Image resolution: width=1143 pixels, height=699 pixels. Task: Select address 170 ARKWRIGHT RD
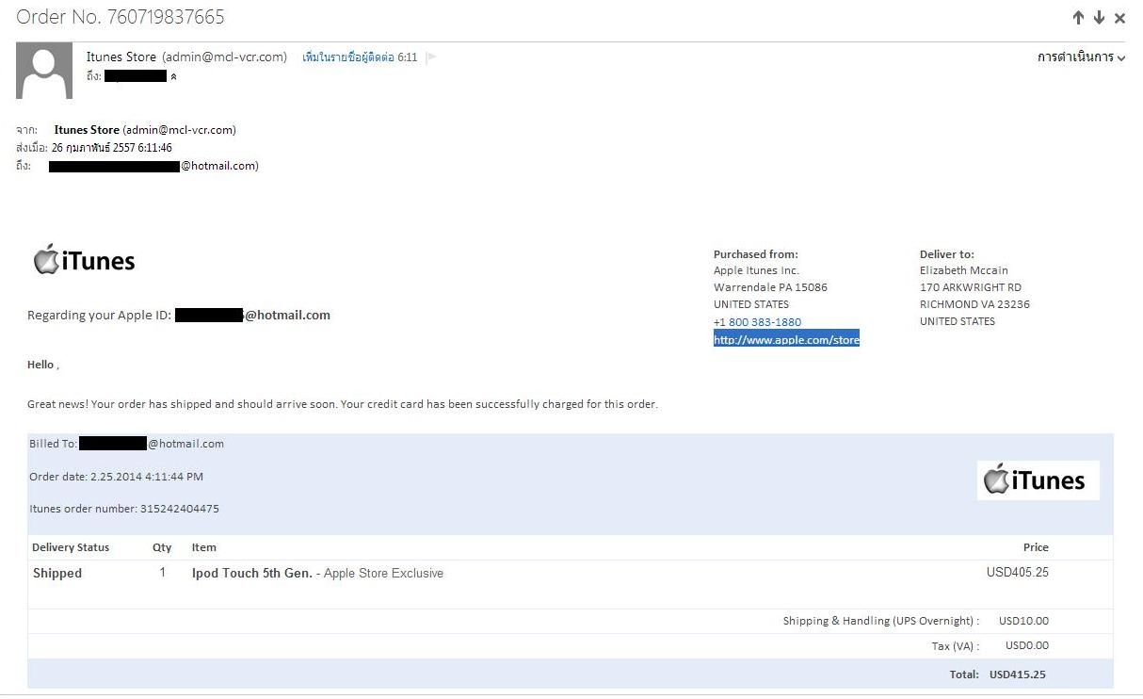[971, 287]
